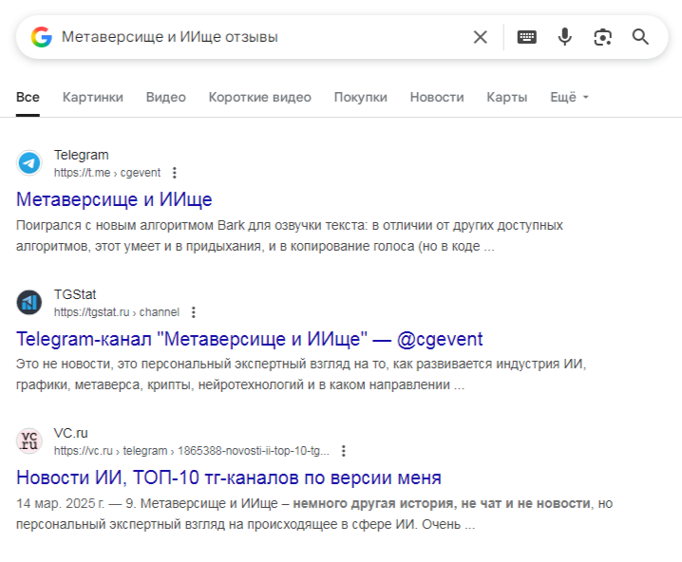Click the Telegram favicon icon

29,163
